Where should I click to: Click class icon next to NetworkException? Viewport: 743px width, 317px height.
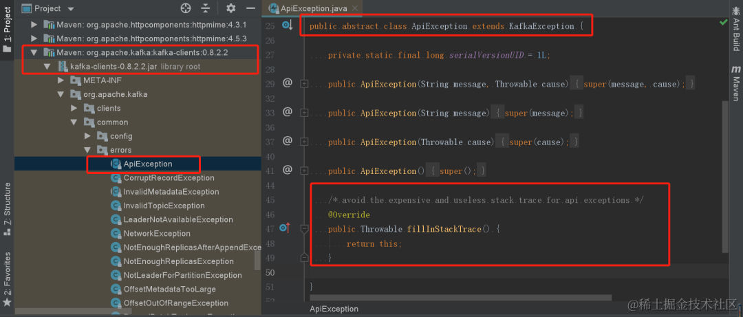[x=116, y=233]
